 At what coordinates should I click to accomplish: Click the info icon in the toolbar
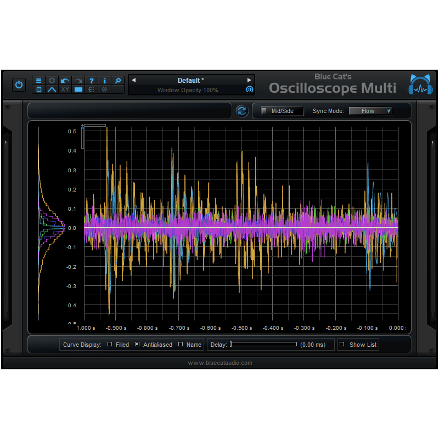104,81
